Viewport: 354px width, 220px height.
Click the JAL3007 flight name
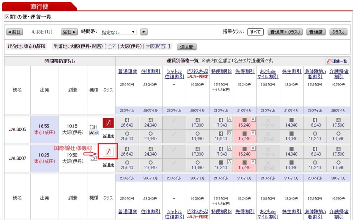[17, 159]
